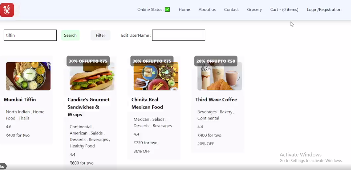This screenshot has width=351, height=170.
Task: Click 30% OFF badge on Candice's card
Action: pos(88,61)
